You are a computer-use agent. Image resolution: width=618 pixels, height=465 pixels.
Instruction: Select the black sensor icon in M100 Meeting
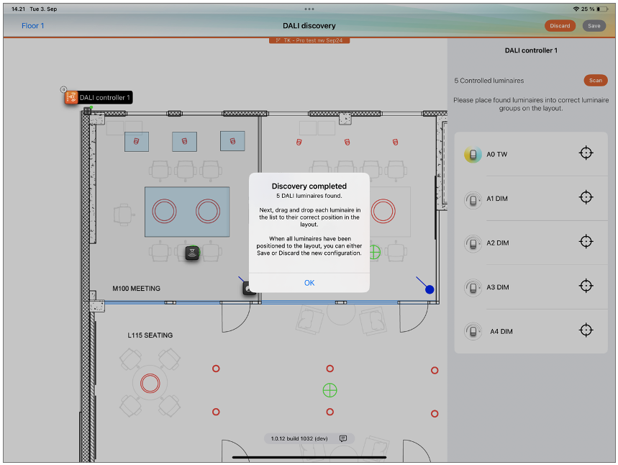[x=192, y=253]
